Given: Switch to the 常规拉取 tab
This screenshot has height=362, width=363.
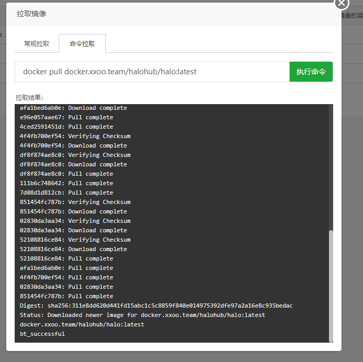Looking at the screenshot, I should click(37, 44).
